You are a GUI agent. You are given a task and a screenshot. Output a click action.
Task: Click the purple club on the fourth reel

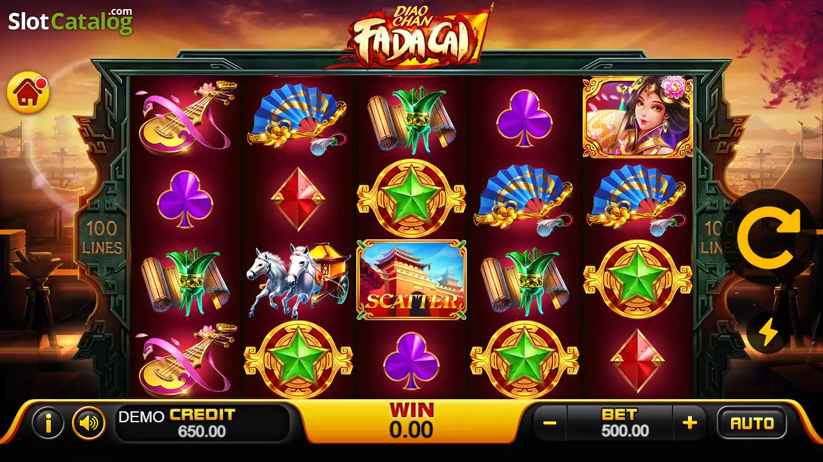coord(525,117)
